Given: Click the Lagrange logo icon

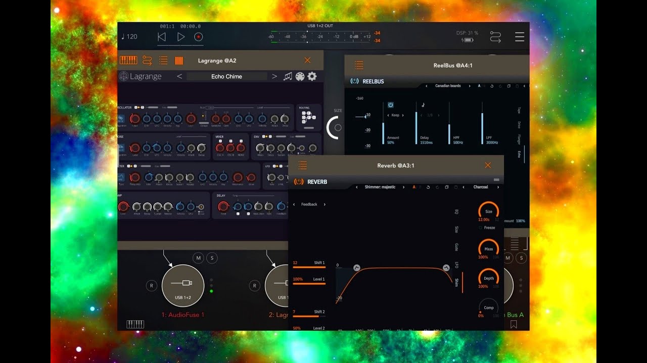Looking at the screenshot, I should point(124,76).
